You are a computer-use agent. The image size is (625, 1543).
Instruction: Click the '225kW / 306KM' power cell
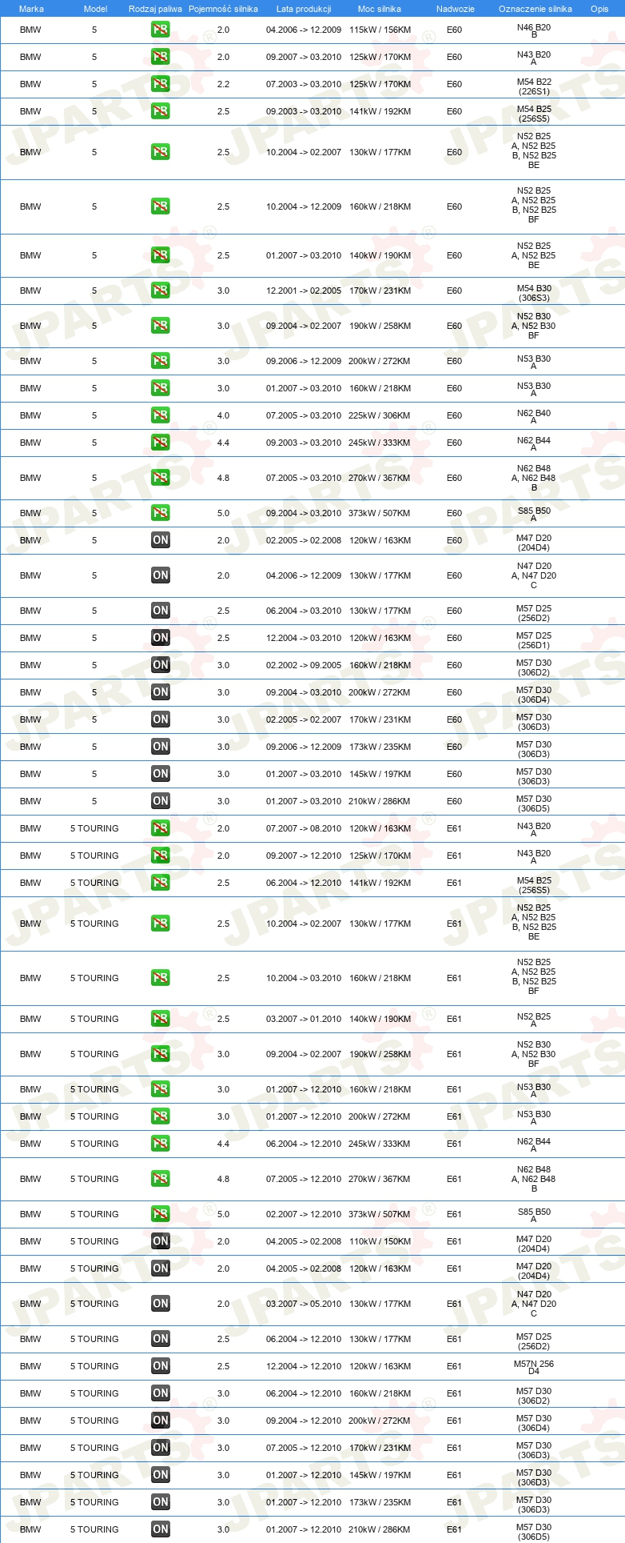(x=380, y=415)
